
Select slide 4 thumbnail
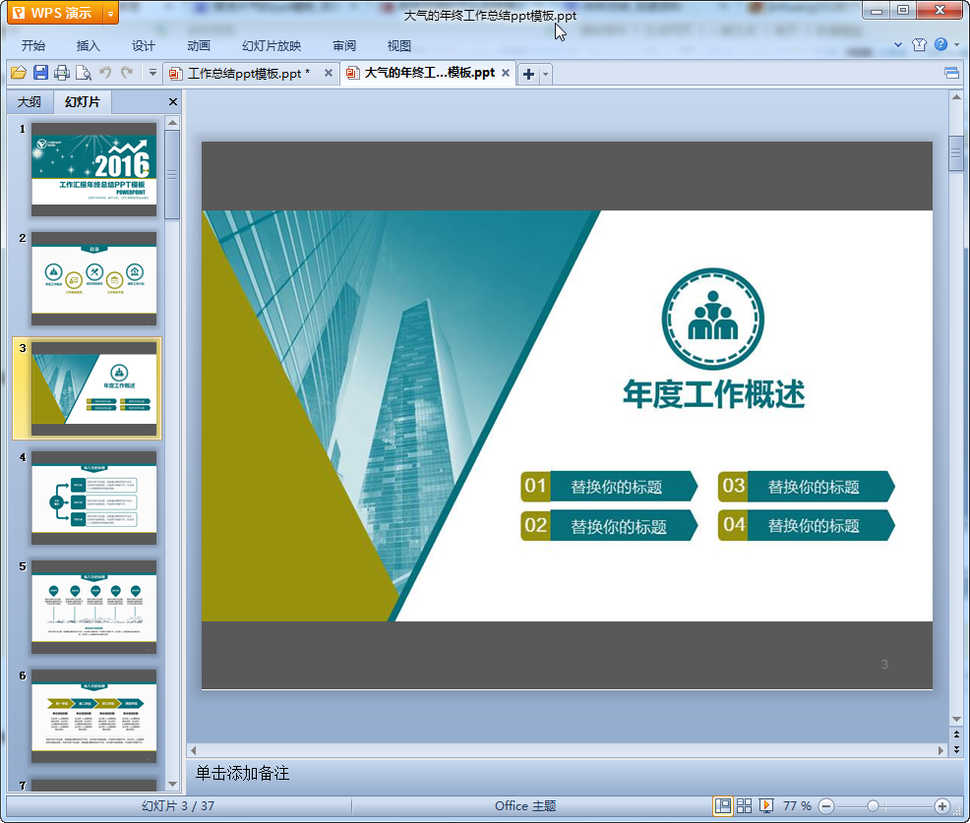[94, 498]
